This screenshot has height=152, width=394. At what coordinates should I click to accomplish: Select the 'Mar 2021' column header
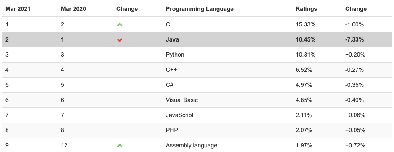18,9
